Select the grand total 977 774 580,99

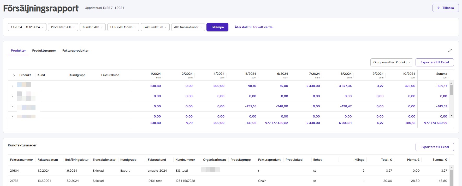point(436,123)
